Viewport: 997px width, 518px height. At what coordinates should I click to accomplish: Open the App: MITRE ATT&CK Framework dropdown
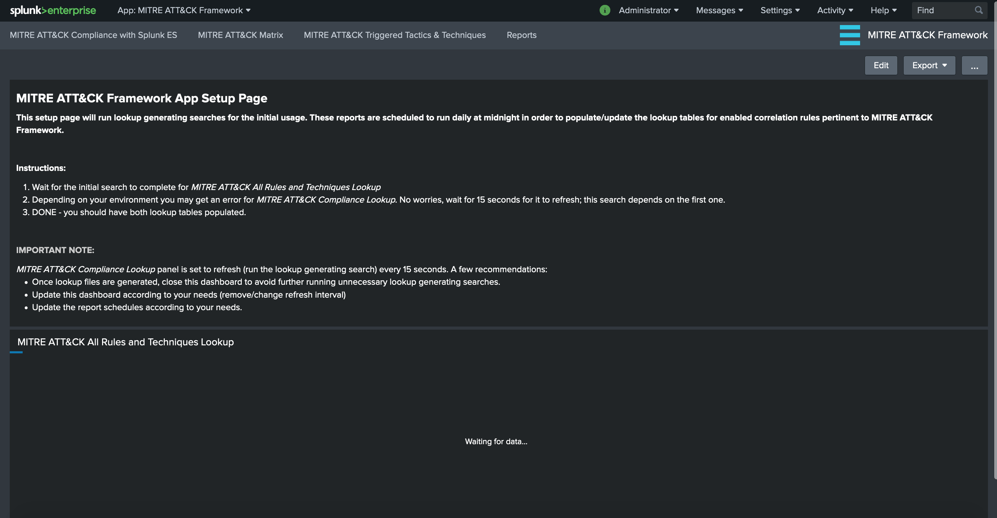(x=184, y=10)
